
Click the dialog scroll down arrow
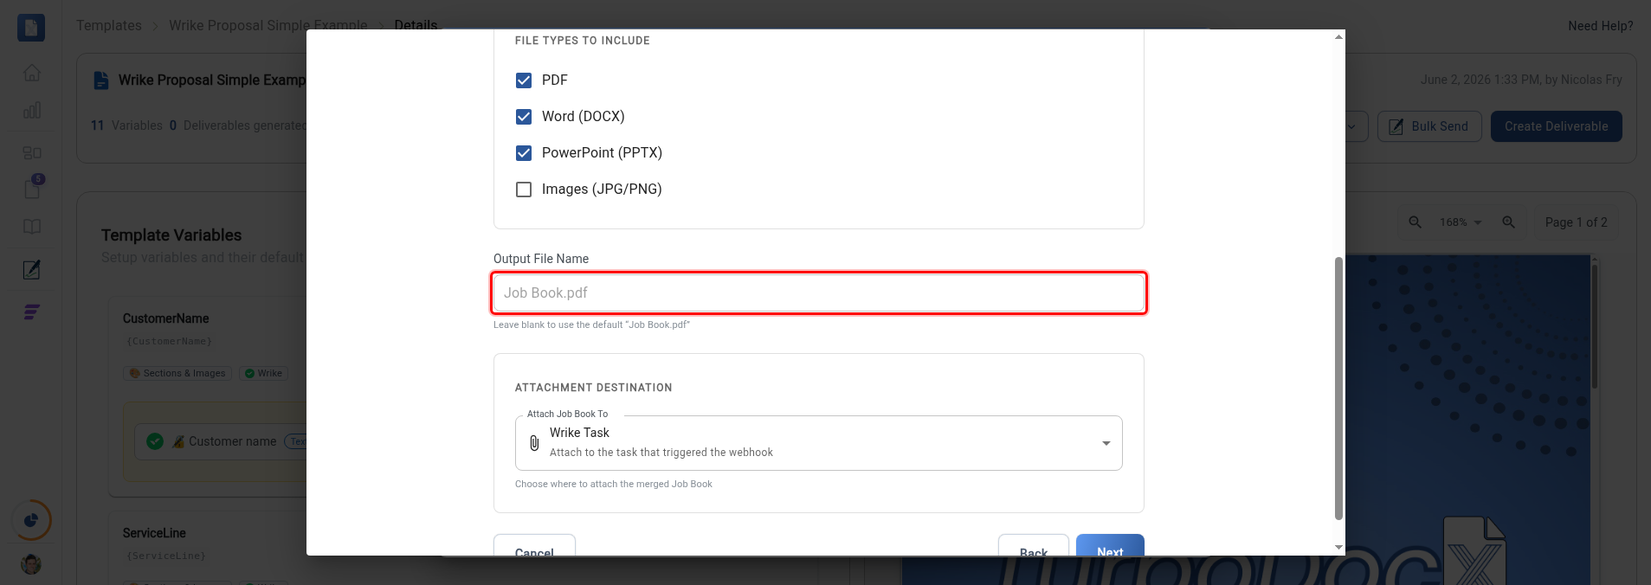(x=1338, y=548)
